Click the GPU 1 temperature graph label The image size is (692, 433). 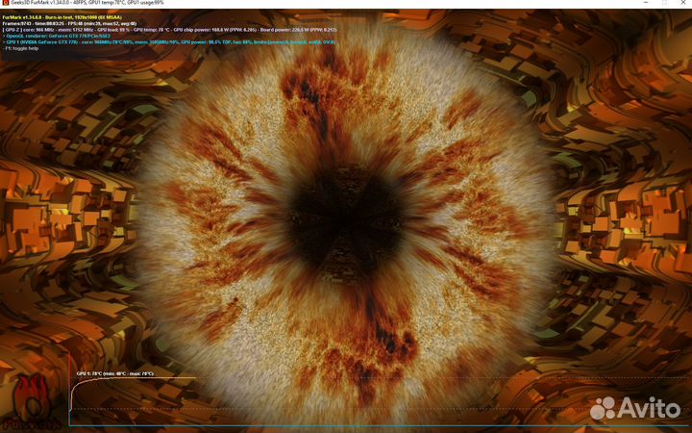pyautogui.click(x=115, y=373)
